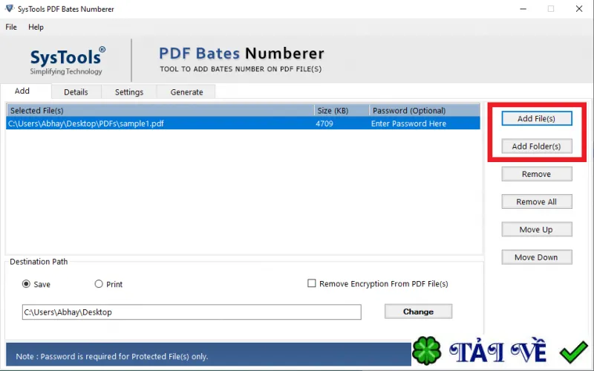Minimize the PDF Bates Numberer window

[x=523, y=9]
